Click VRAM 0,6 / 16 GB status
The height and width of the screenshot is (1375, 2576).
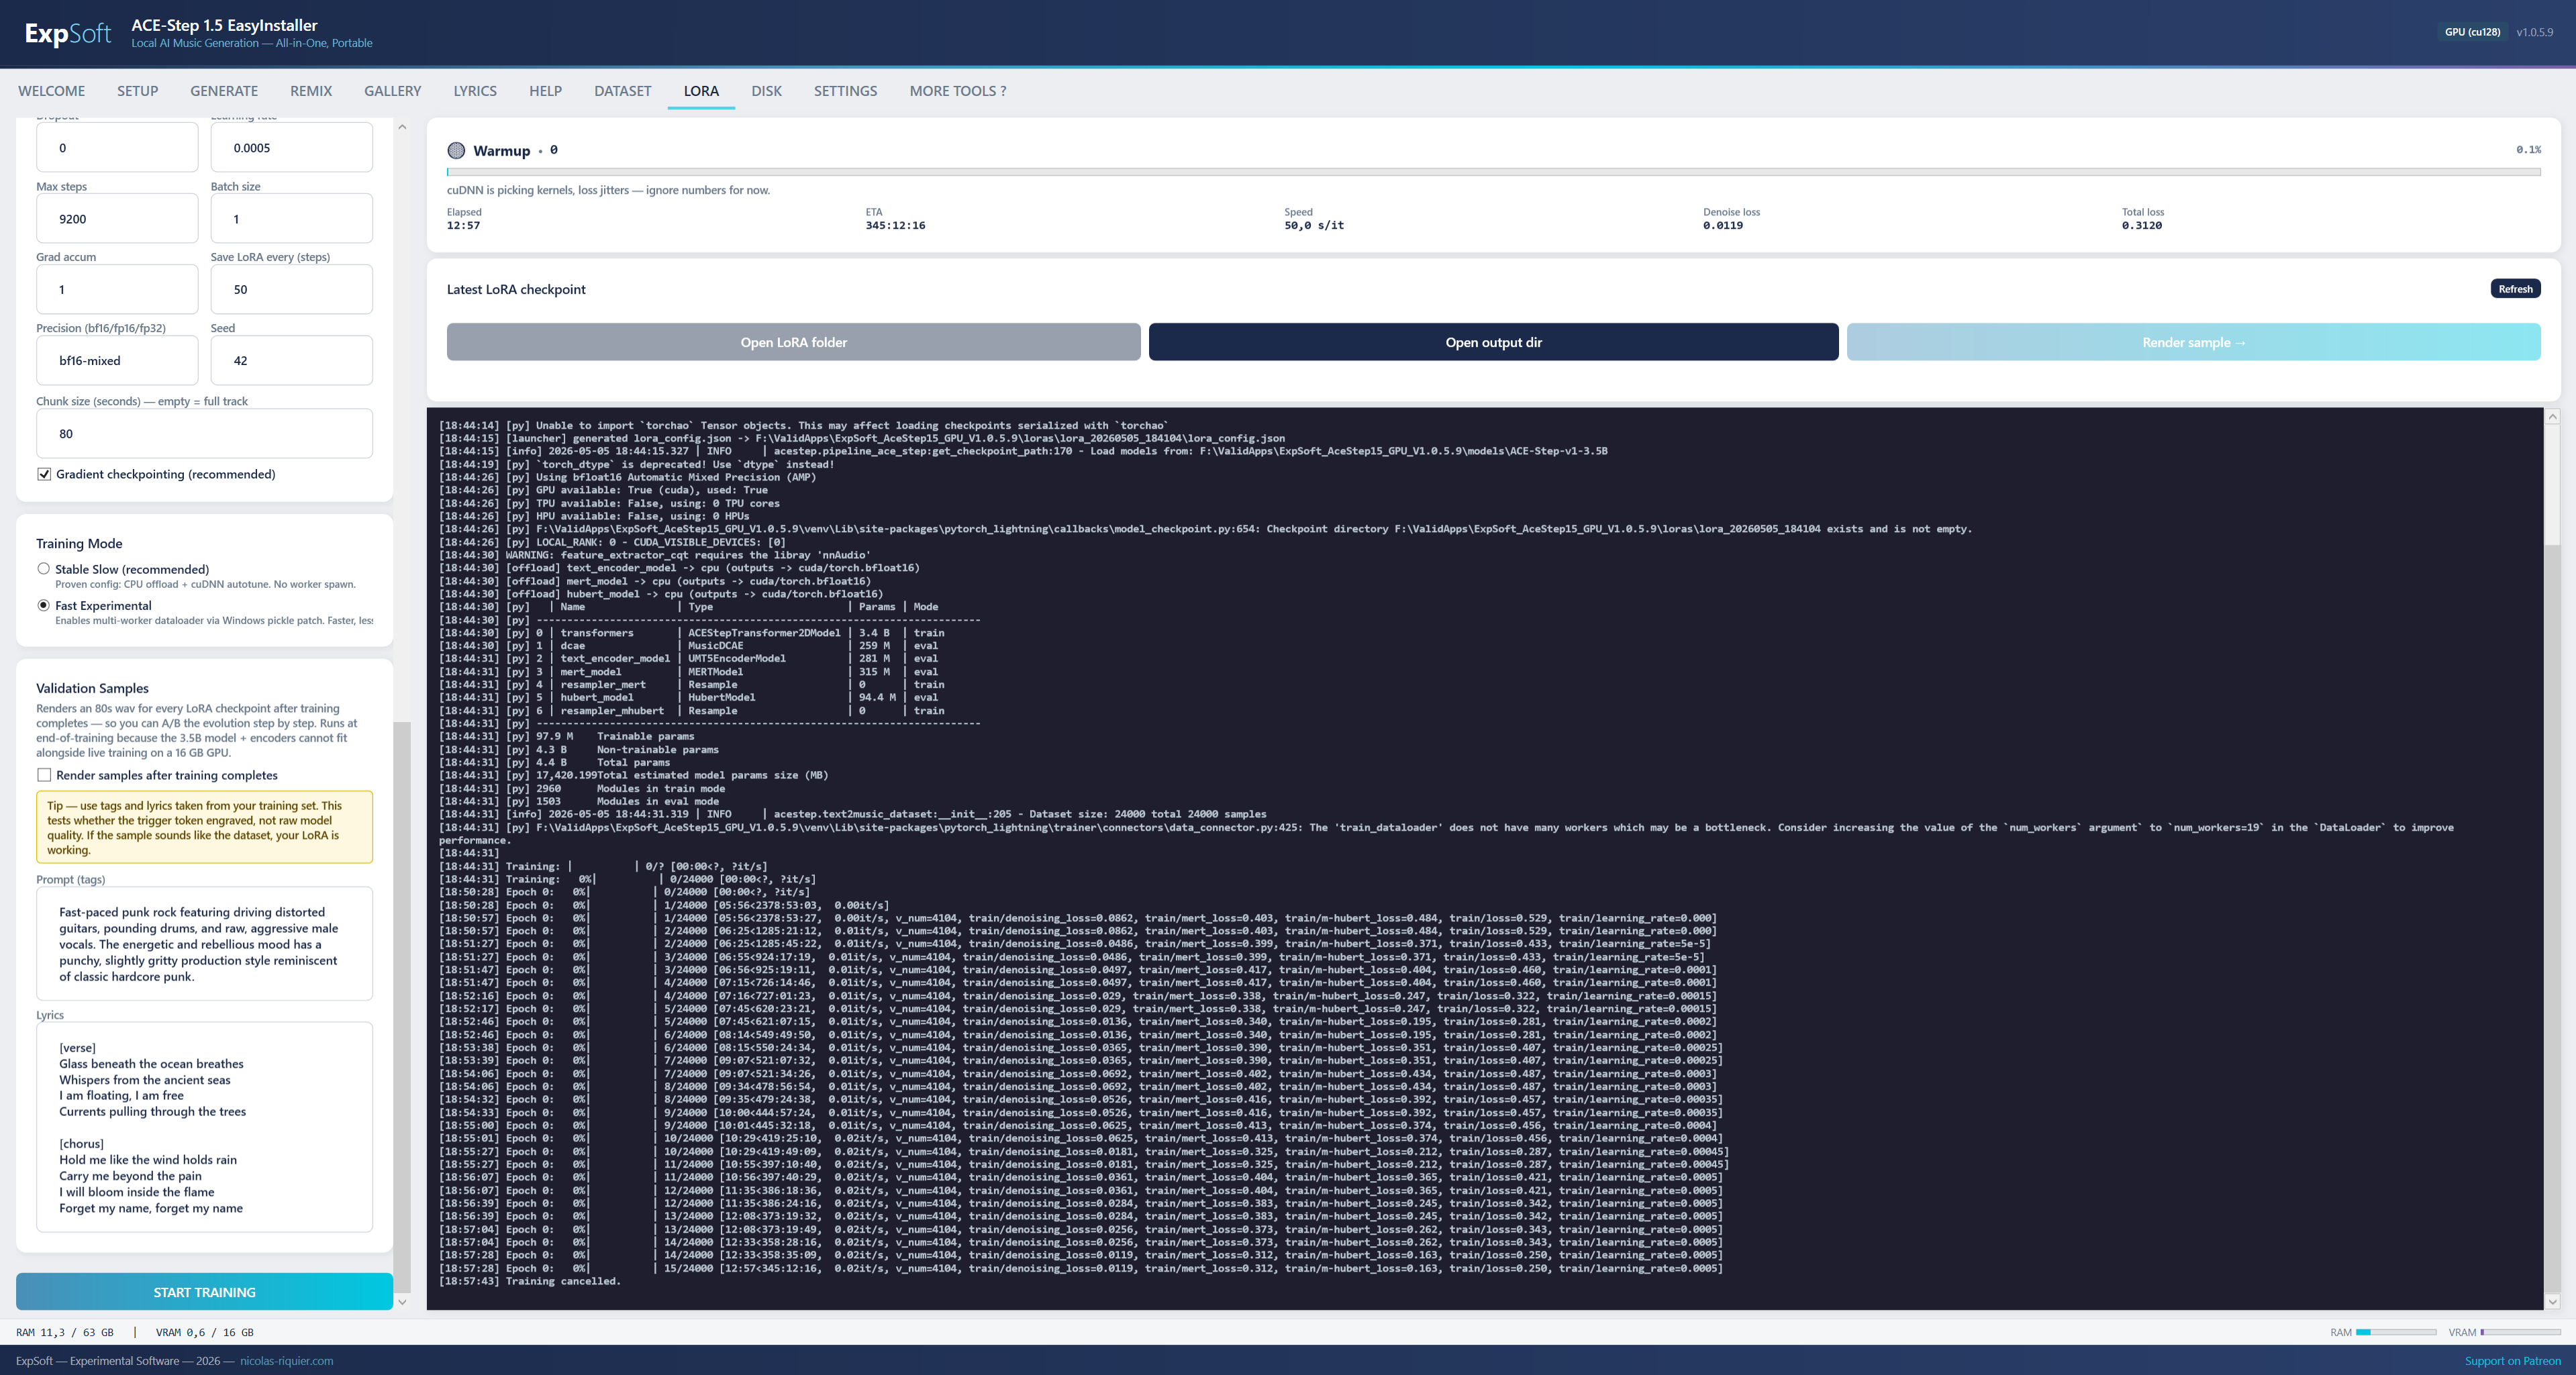coord(205,1332)
